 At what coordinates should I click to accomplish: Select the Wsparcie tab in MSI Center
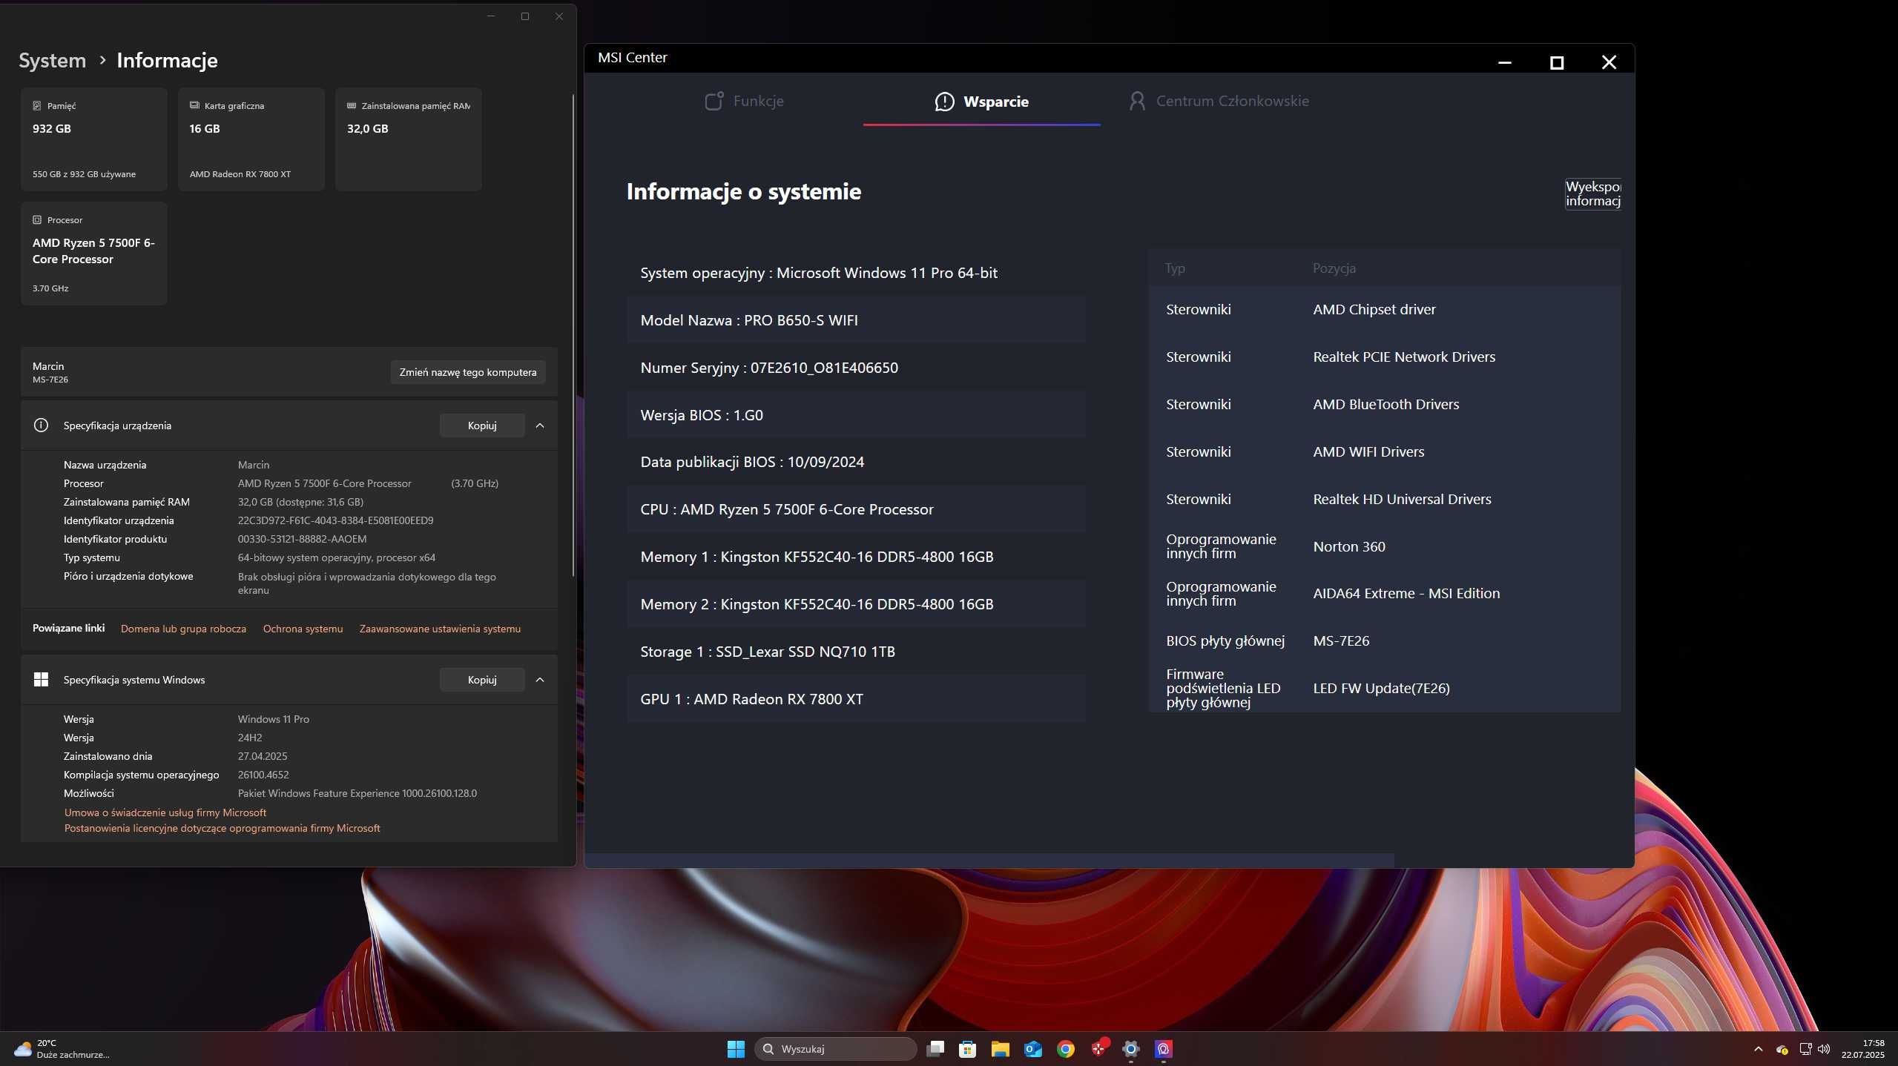click(981, 102)
